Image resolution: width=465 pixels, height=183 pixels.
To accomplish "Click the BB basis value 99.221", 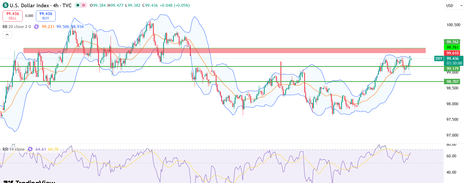I will click(48, 26).
